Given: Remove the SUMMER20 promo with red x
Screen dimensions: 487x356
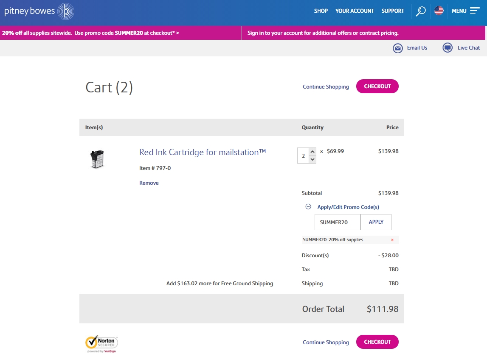Looking at the screenshot, I should [x=392, y=240].
